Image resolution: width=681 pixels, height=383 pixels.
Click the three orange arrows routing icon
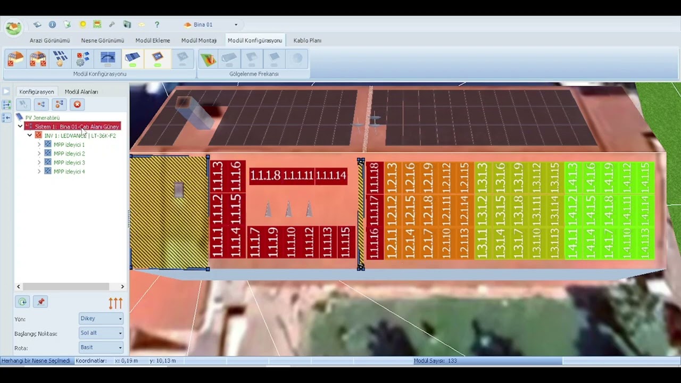tap(115, 303)
